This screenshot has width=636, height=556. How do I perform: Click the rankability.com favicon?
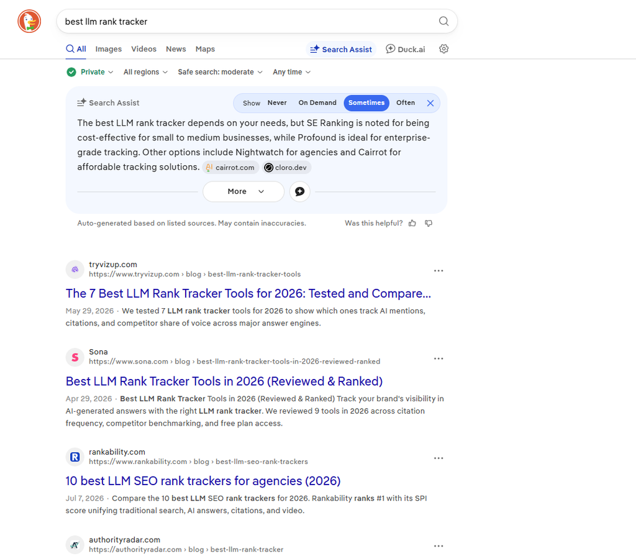pyautogui.click(x=75, y=457)
